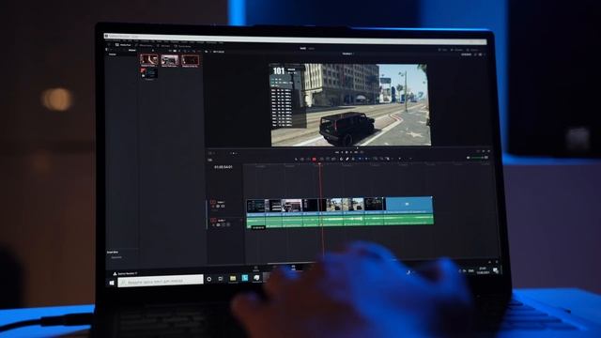Select the third clip thumbnail in media pool
Screen dimensions: 601x338
190,60
